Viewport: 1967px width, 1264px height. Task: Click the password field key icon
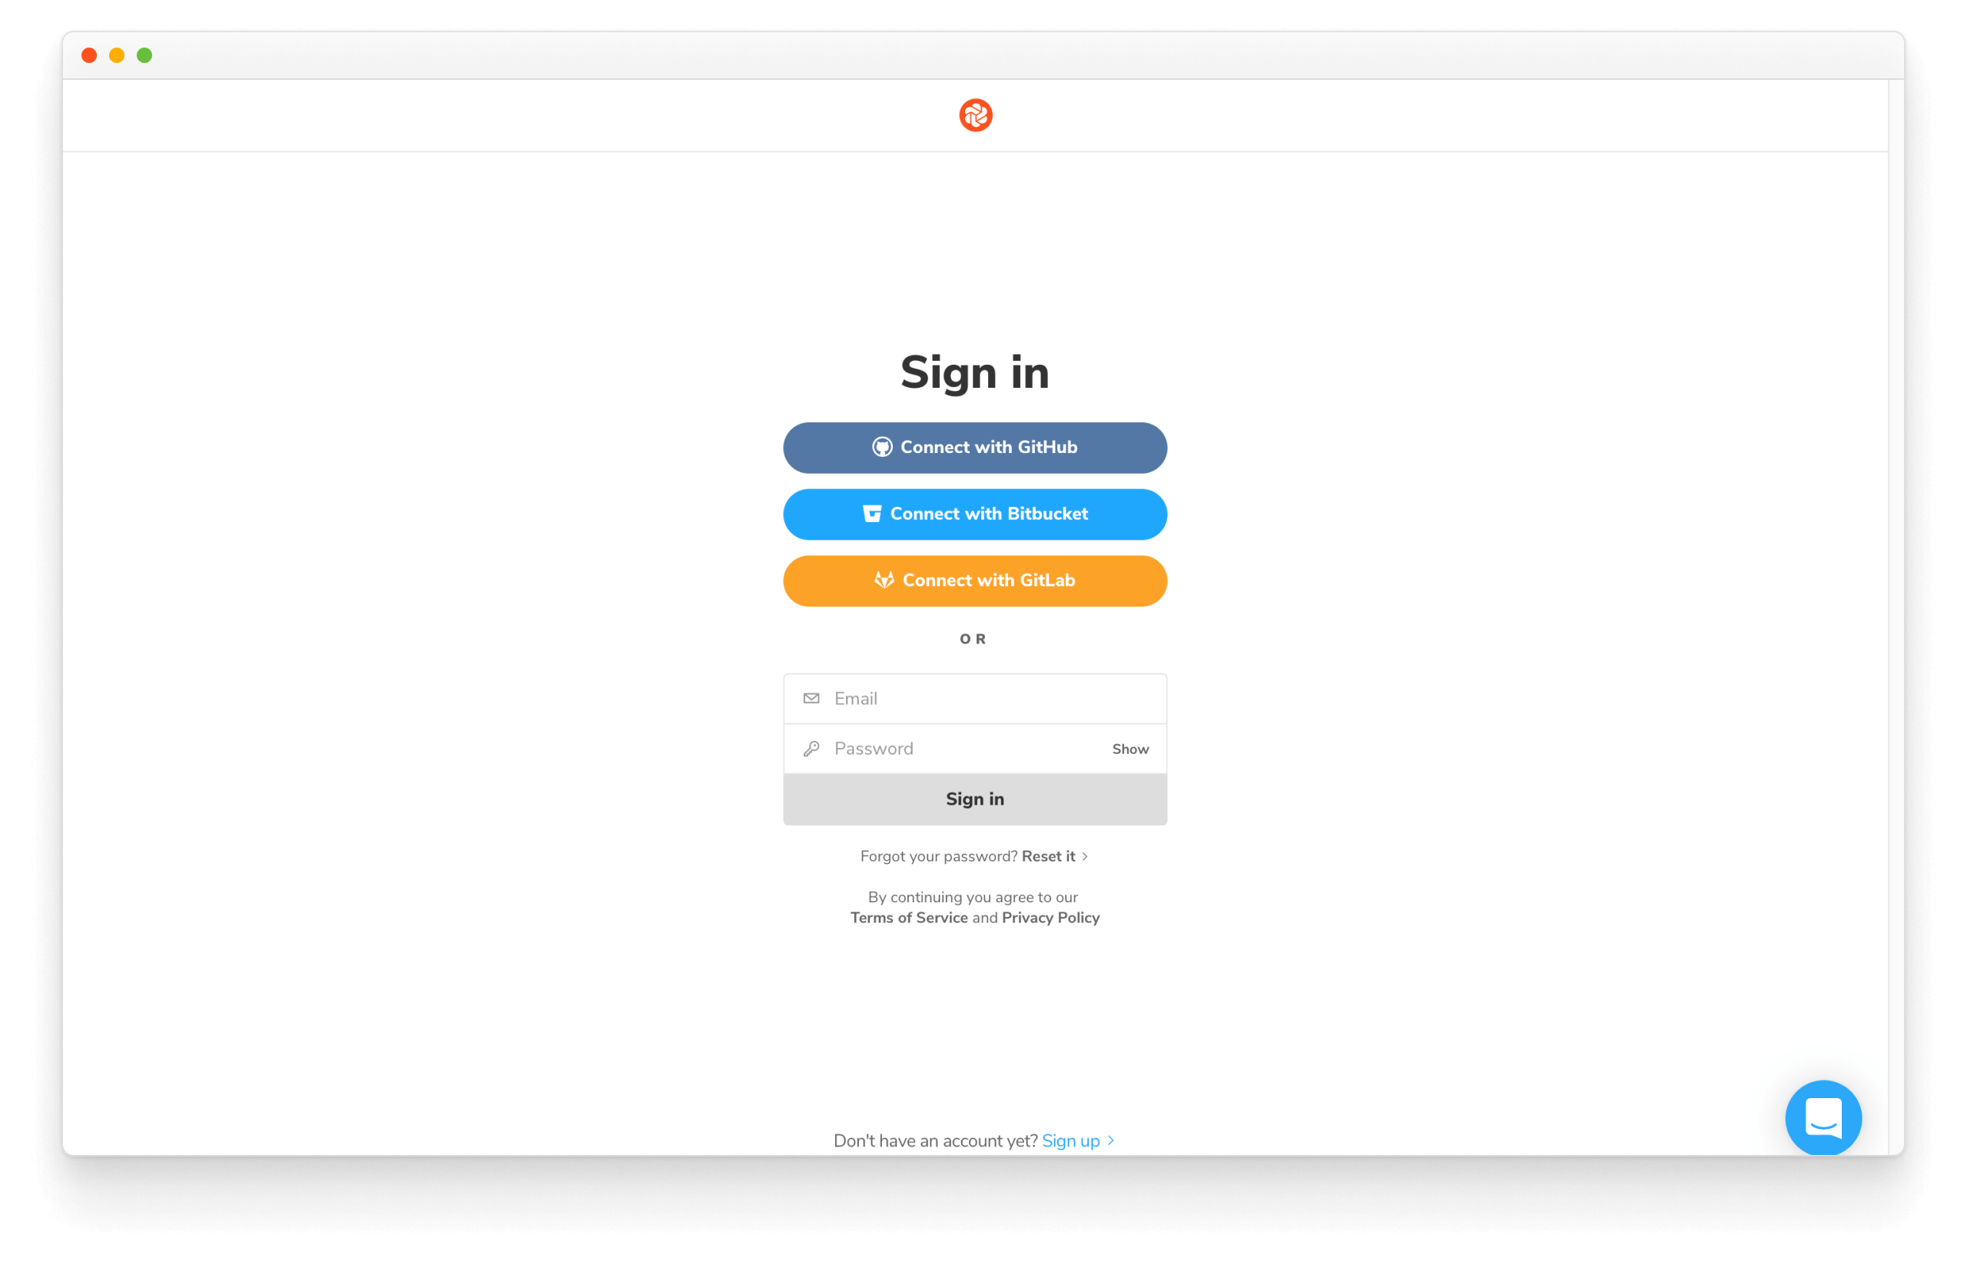[x=811, y=746]
